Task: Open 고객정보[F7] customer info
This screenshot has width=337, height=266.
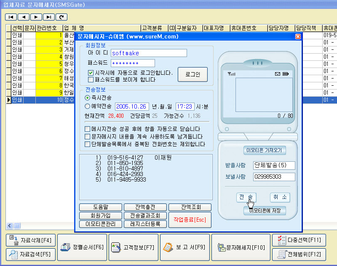Action: (134, 247)
